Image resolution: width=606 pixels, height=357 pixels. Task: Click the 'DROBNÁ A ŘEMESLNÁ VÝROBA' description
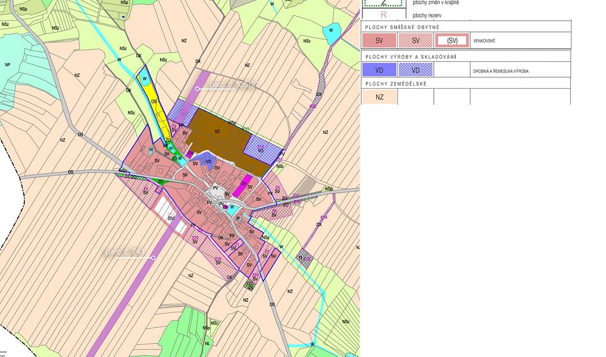(x=501, y=71)
